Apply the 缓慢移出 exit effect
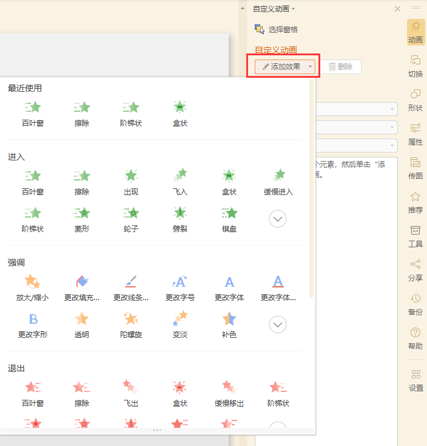This screenshot has width=427, height=446. tap(229, 394)
